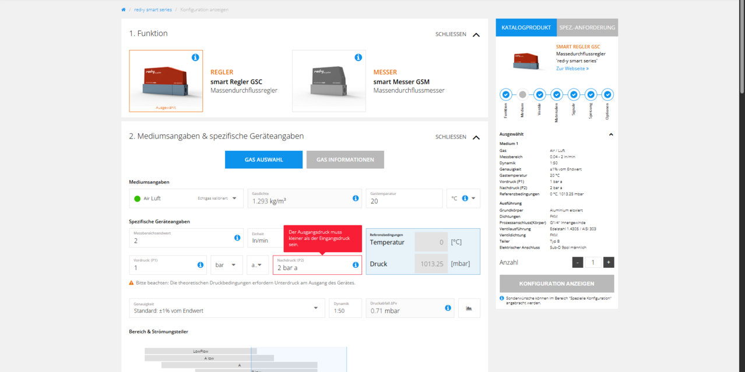Open the Gasdichte info icon
This screenshot has width=745, height=372.
click(x=356, y=199)
